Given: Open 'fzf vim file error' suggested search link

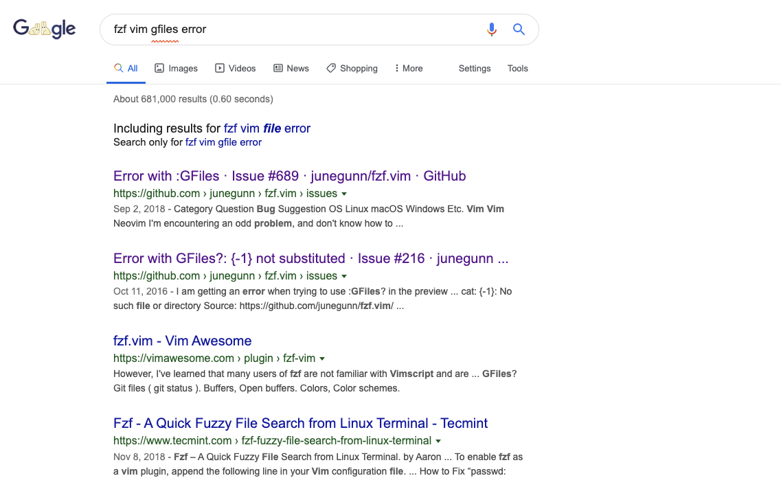Looking at the screenshot, I should pyautogui.click(x=267, y=128).
